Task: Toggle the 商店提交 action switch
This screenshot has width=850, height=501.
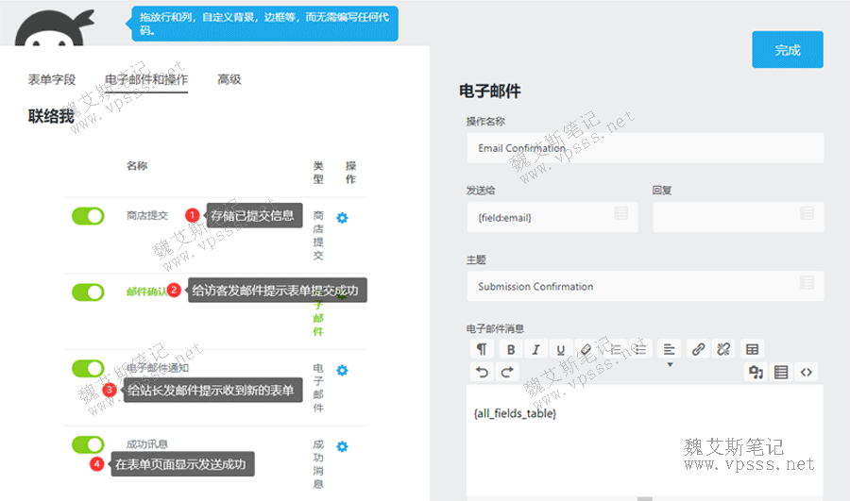Action: (88, 216)
